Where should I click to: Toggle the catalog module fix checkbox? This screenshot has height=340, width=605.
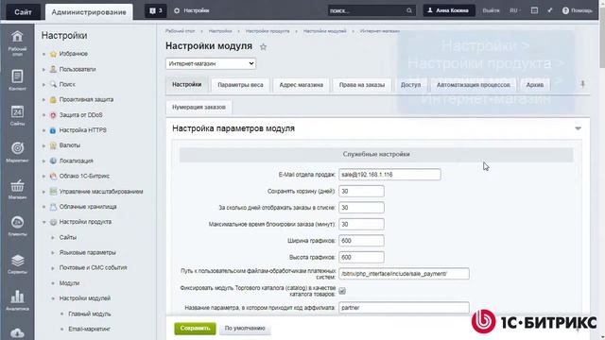click(x=342, y=291)
